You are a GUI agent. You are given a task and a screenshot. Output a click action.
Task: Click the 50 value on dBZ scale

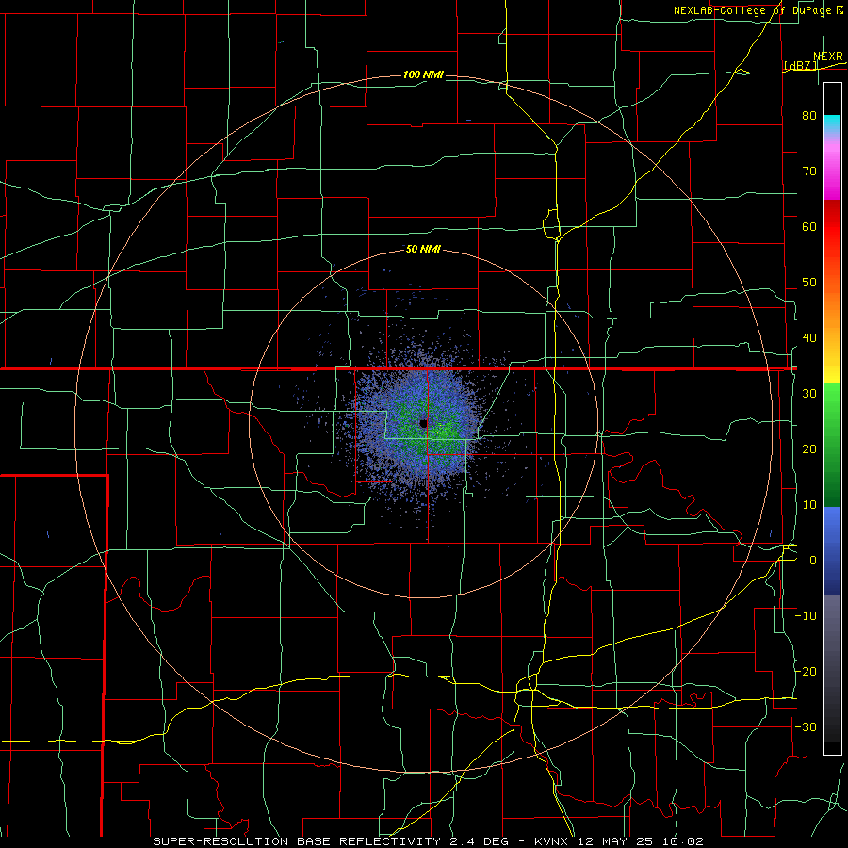(x=809, y=283)
